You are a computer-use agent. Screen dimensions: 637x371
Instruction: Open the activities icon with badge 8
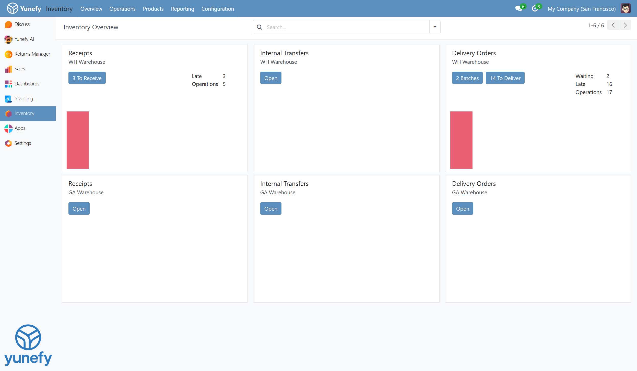click(535, 8)
